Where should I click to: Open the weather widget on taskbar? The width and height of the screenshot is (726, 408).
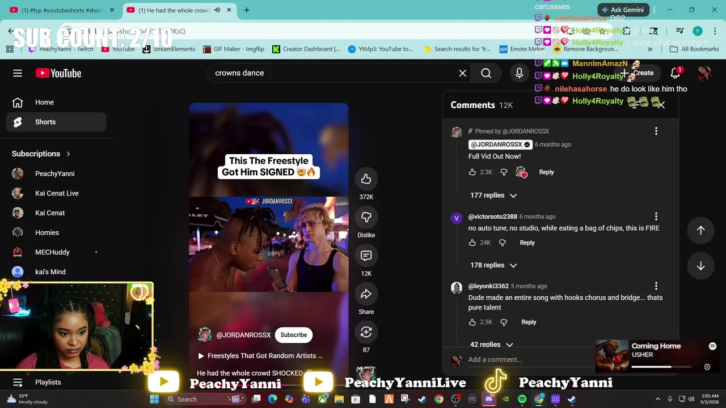[x=28, y=399]
